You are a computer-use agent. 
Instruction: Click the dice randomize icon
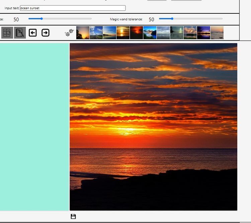[x=69, y=33]
